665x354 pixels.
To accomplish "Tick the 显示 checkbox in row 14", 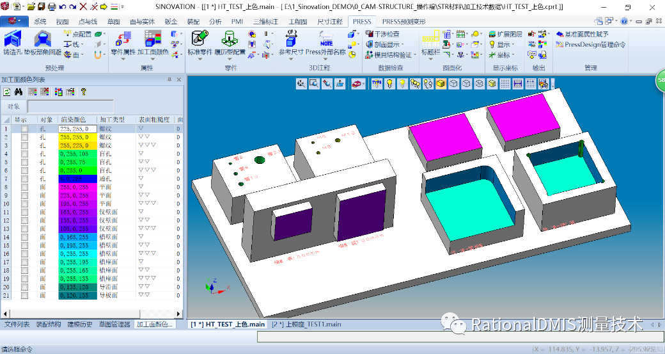I will 24,237.
